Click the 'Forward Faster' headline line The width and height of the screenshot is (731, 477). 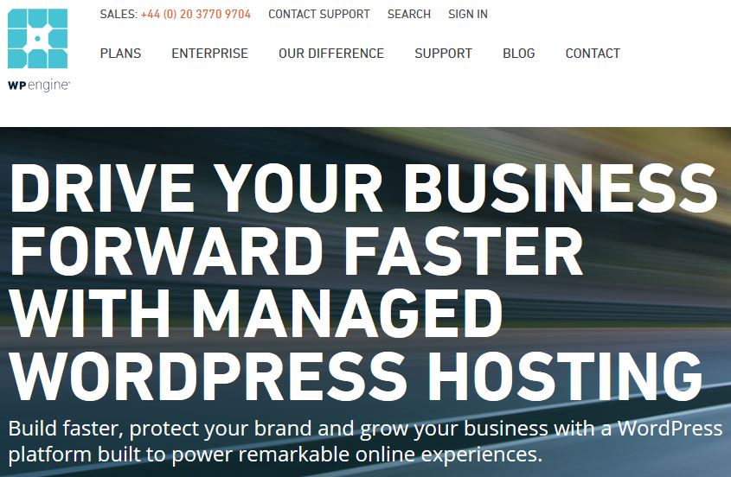pos(296,251)
